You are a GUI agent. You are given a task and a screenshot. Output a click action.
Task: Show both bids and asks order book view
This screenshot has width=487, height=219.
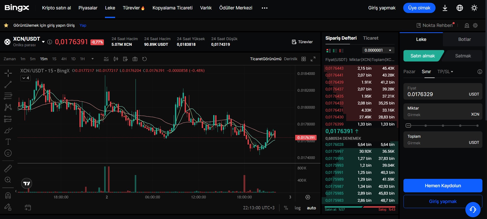tap(329, 51)
